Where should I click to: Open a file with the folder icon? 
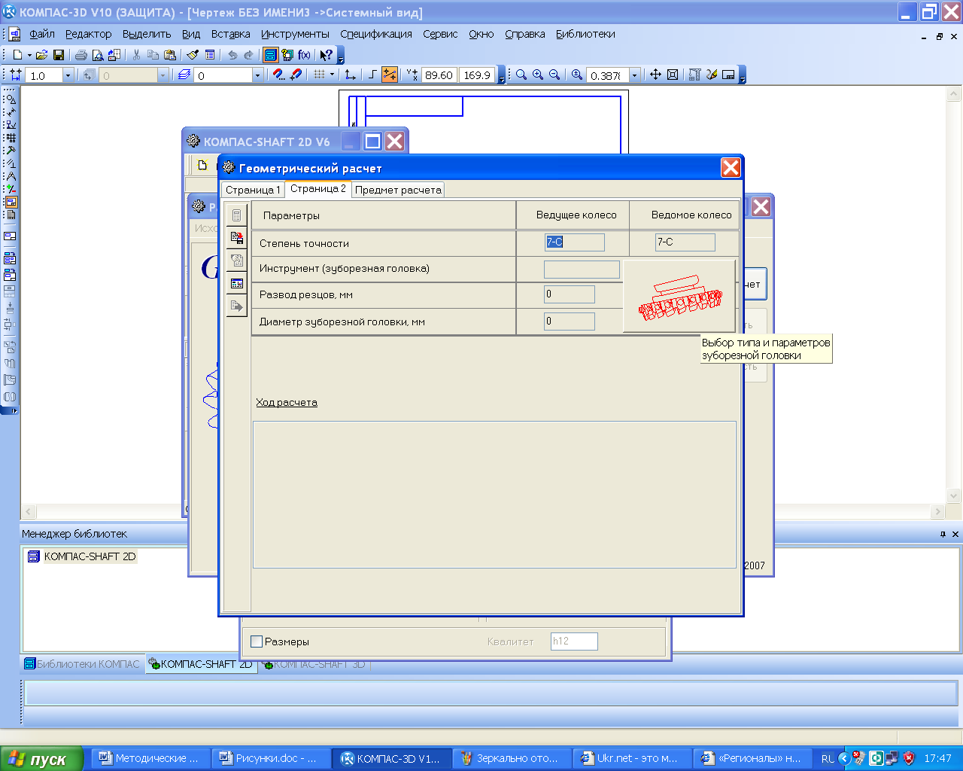click(x=41, y=55)
